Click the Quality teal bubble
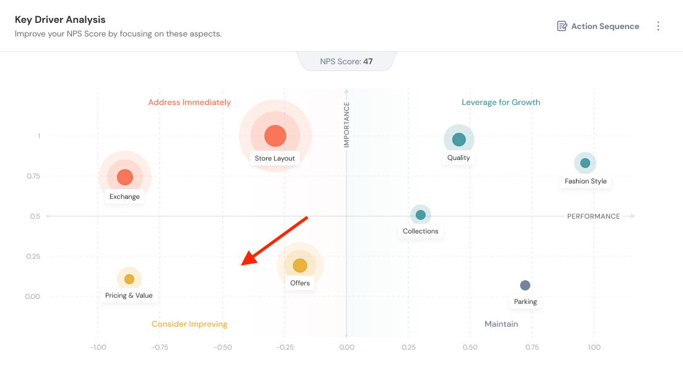This screenshot has height=378, width=683. 458,140
